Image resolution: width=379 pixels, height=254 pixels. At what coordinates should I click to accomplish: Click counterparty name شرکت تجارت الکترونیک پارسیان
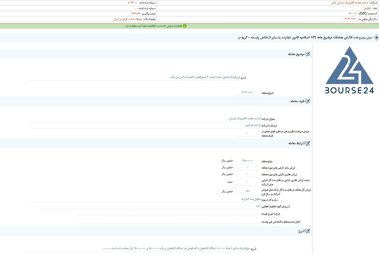[x=245, y=118]
